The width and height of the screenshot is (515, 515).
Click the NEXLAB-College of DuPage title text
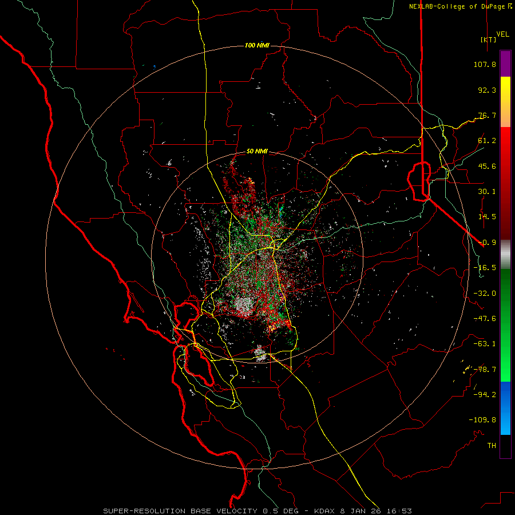tap(457, 6)
